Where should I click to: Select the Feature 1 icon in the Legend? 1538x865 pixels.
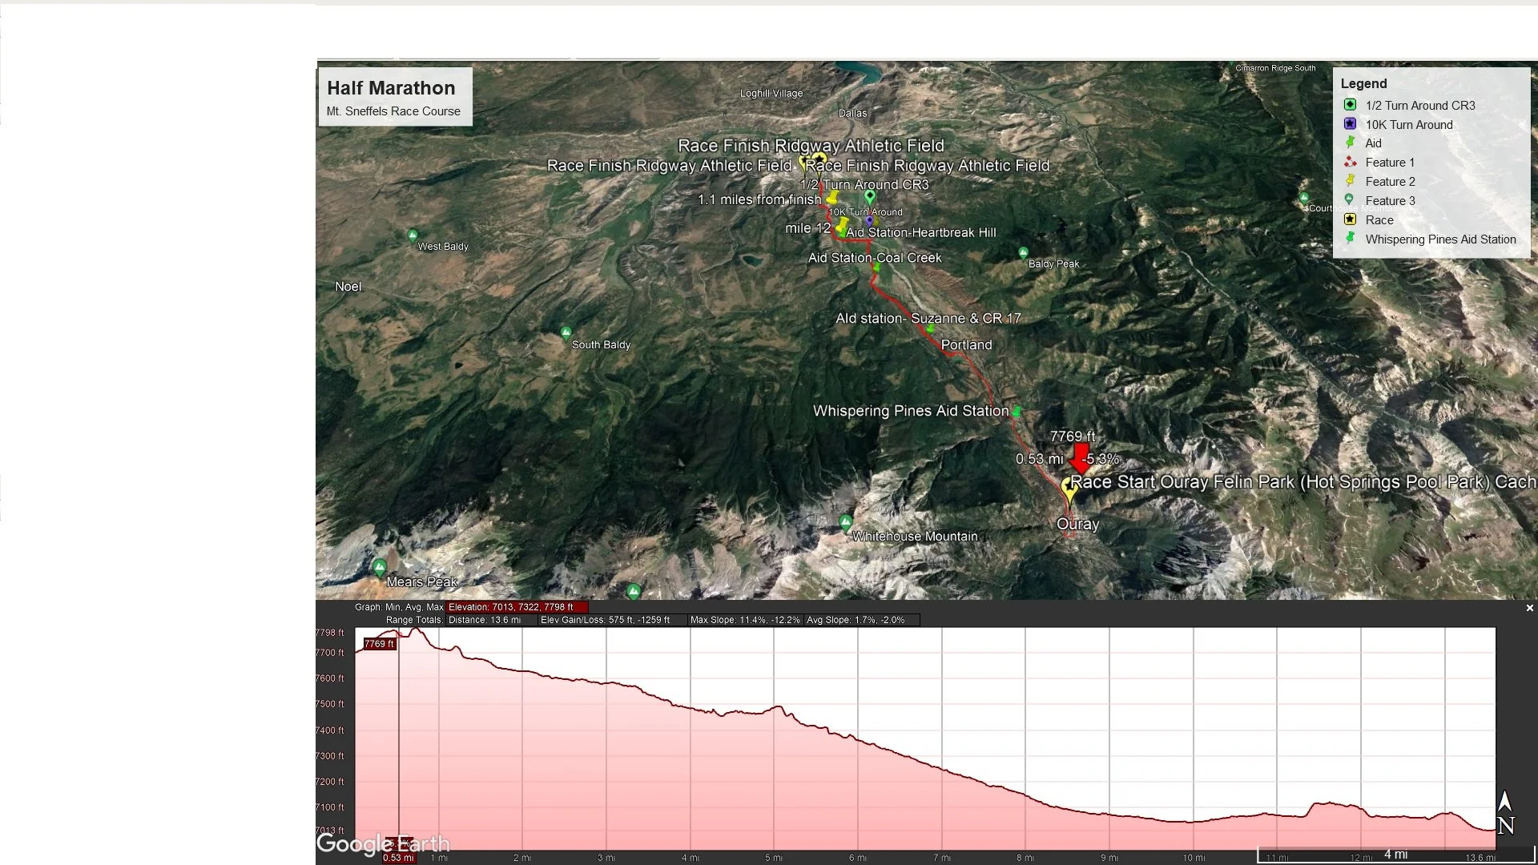pos(1350,162)
